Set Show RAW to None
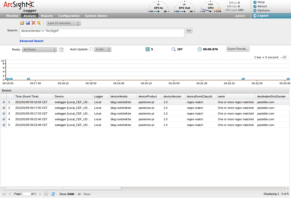The width and height of the screenshot is (291, 199). [x=87, y=194]
